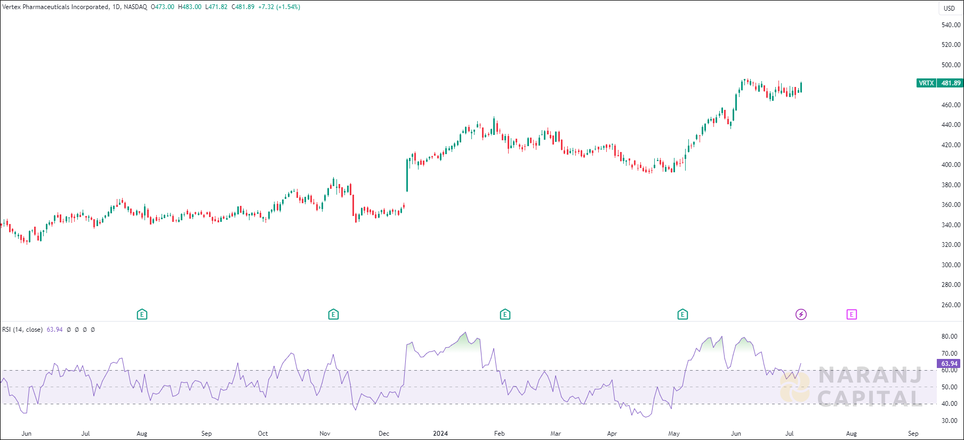Click the +7.32 (+1.54%) change value
Screen dimensions: 964x440
click(x=279, y=7)
